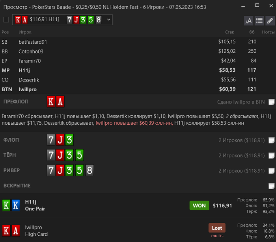Click H11j's One Pair hand label
Image resolution: width=276 pixels, height=242 pixels.
point(35,209)
